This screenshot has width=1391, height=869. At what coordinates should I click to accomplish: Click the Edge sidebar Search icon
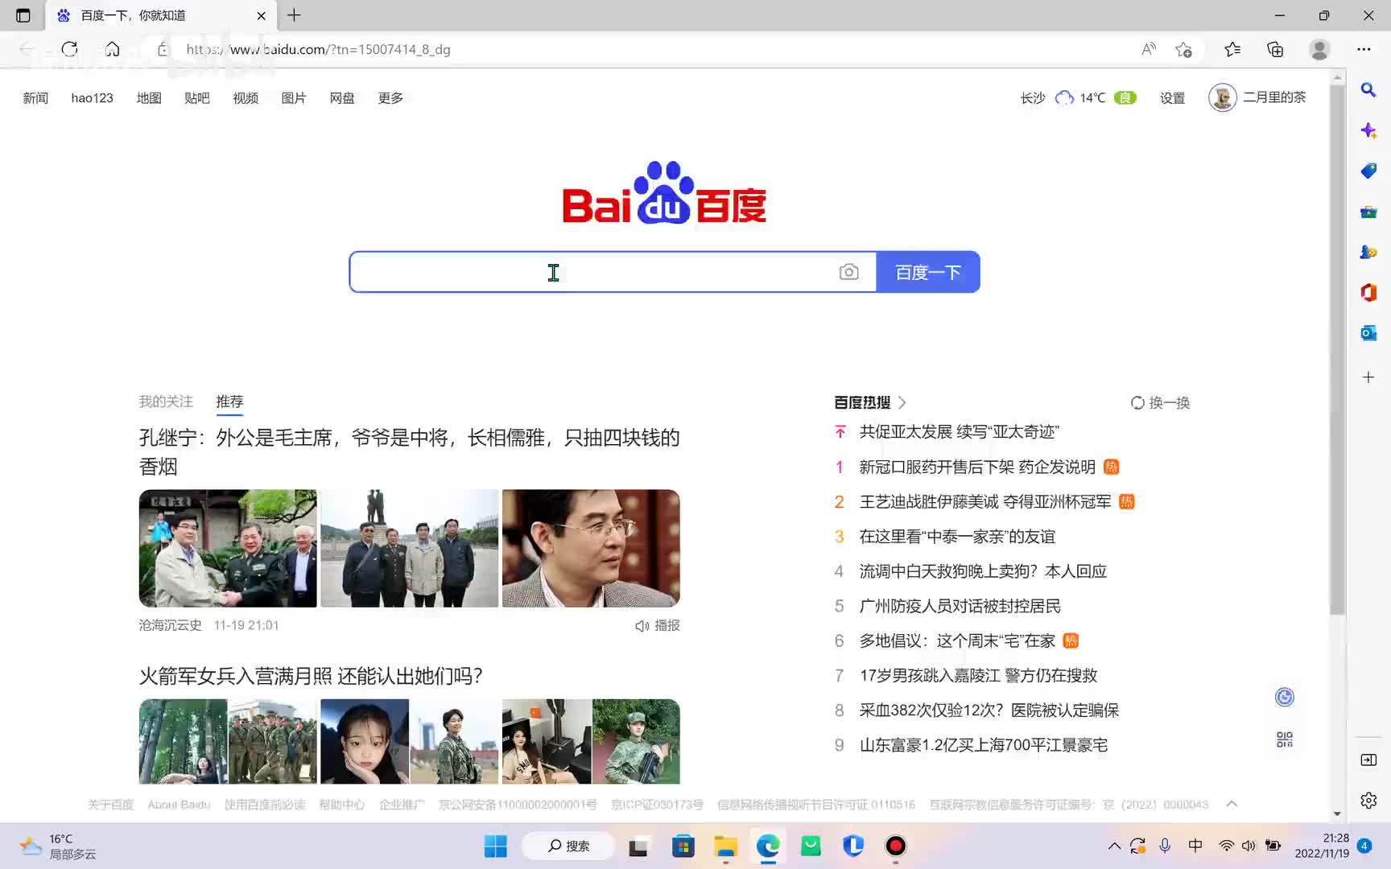point(1368,90)
